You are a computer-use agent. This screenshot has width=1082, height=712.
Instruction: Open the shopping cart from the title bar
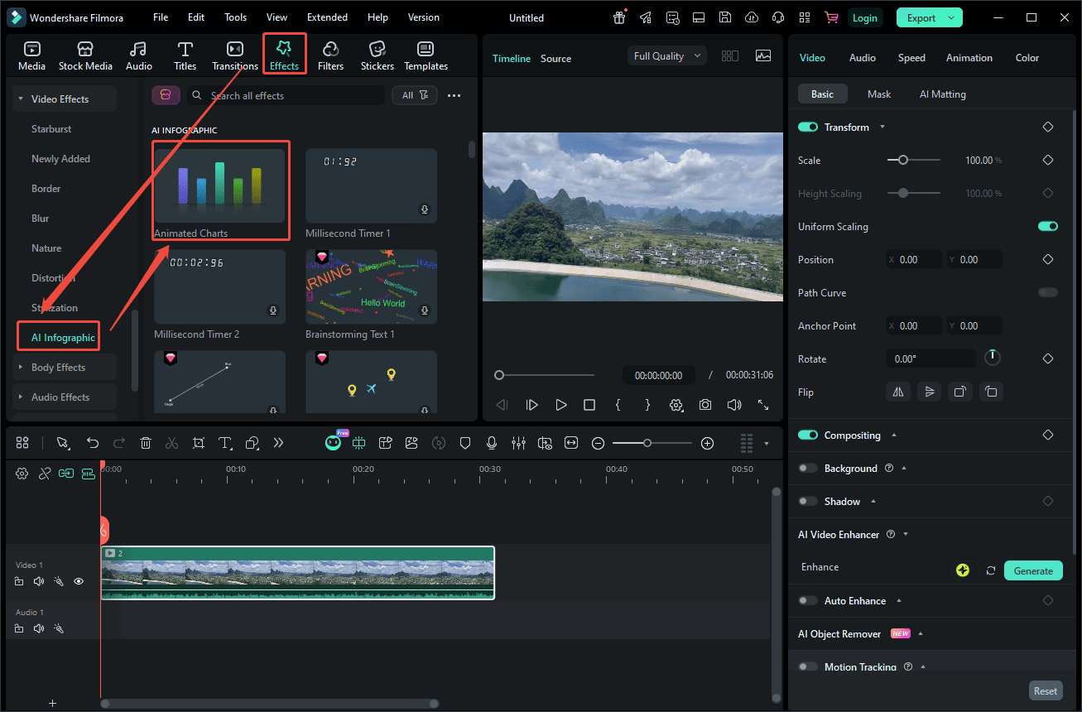tap(831, 17)
